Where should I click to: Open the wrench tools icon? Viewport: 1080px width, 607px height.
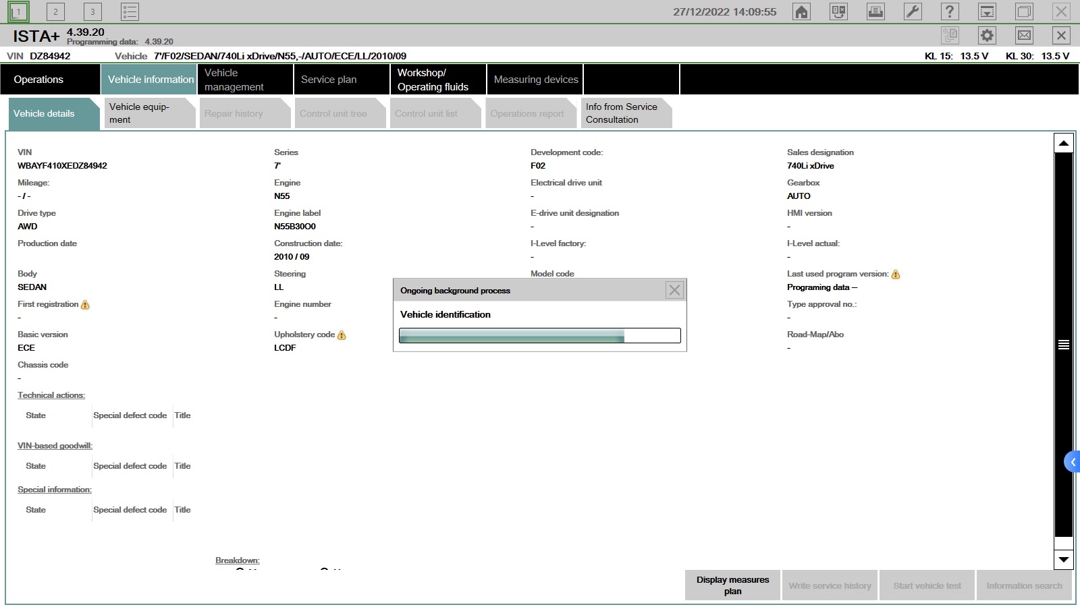click(x=913, y=11)
